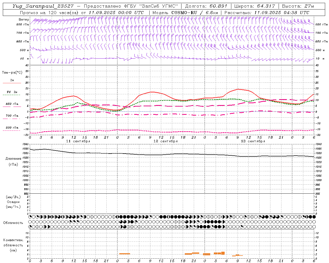Click left-hand 500 м wind level label

tap(24, 50)
